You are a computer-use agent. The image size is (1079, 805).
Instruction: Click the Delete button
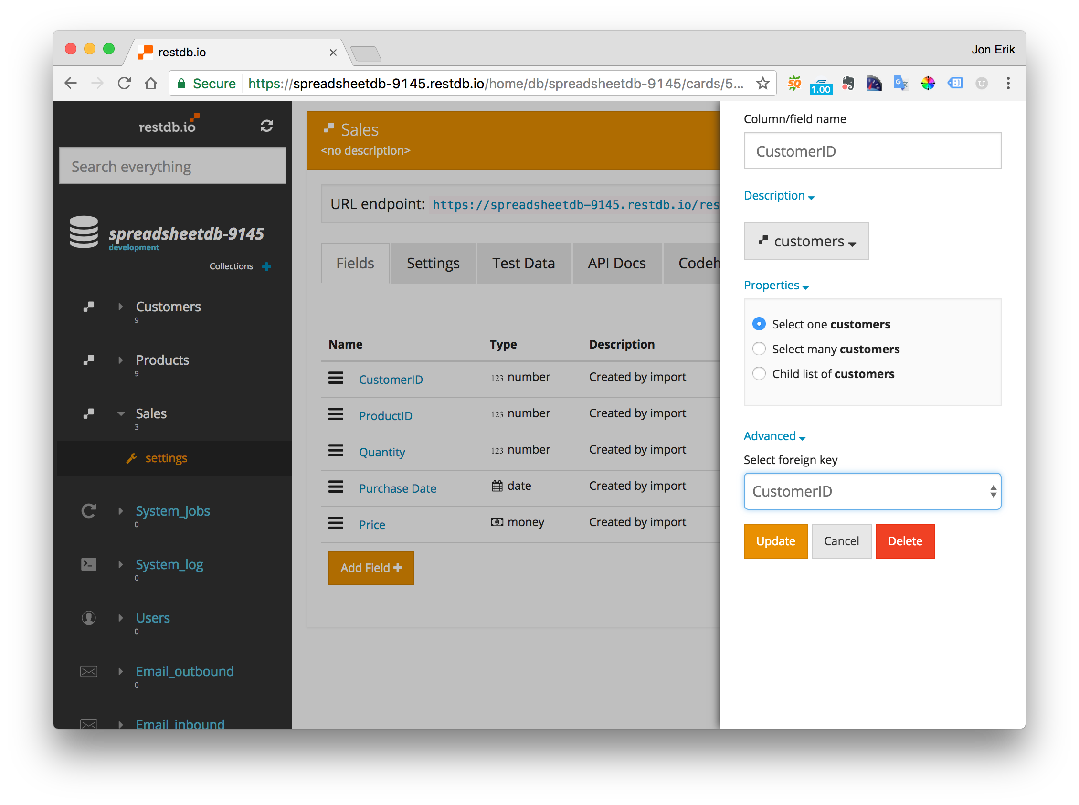coord(906,540)
